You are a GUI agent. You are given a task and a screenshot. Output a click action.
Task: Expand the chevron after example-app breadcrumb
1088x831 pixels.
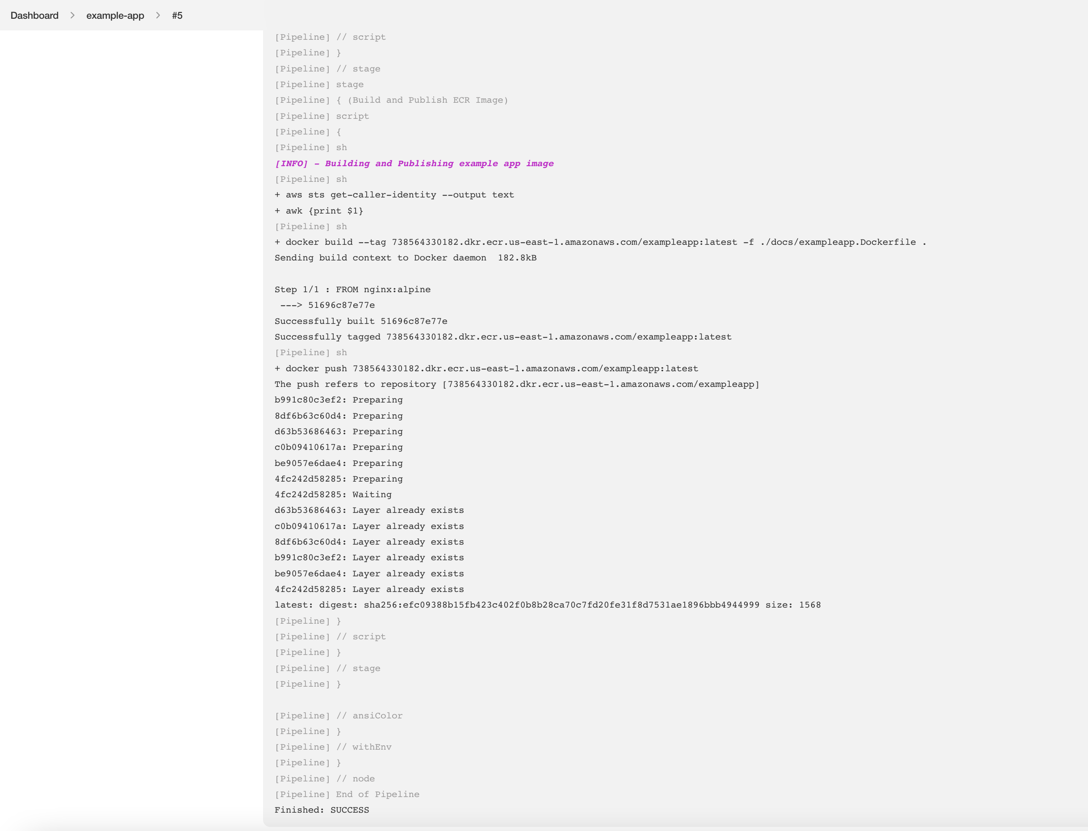[x=158, y=15]
